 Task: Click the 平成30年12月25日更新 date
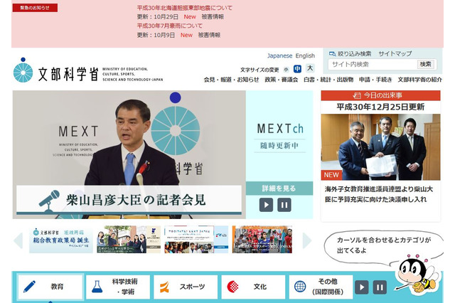pyautogui.click(x=380, y=107)
